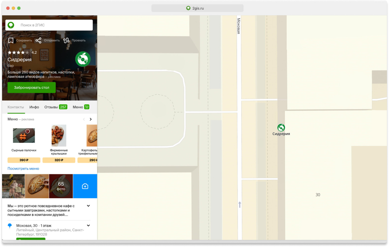
Task: Click the Сохранить label
Action: tap(24, 41)
